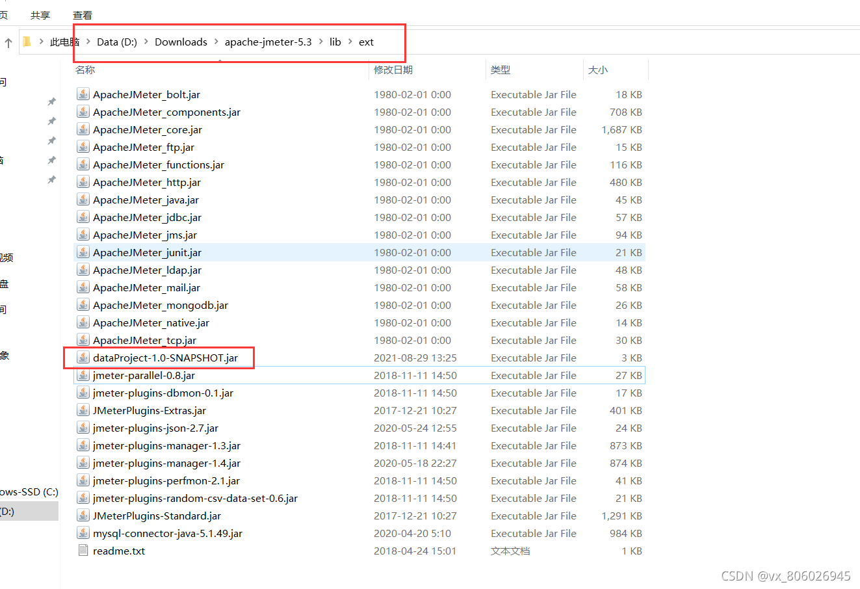
Task: Click the jar icon of ApacheJMeter_jms.jar
Action: pyautogui.click(x=83, y=235)
